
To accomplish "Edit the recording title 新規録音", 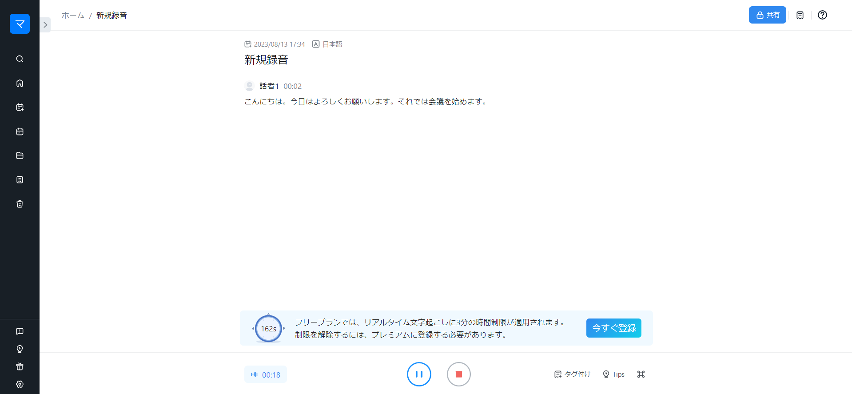I will tap(266, 60).
